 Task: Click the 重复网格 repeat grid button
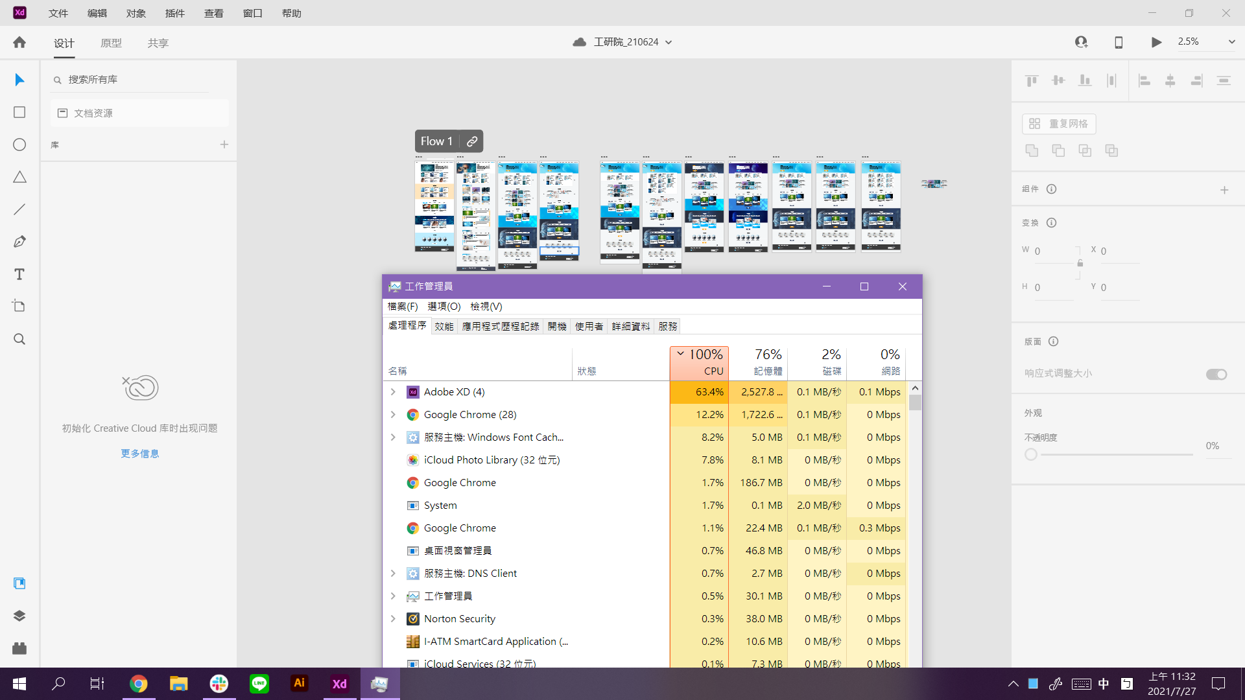1058,124
